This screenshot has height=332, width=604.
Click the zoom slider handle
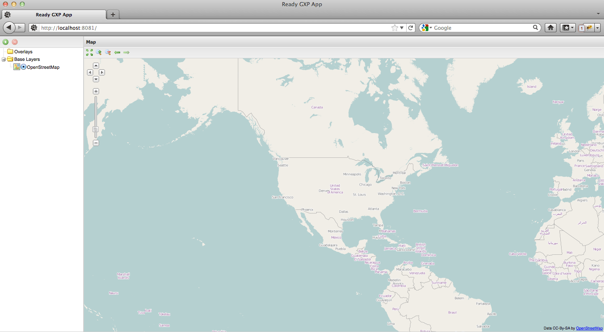[96, 129]
